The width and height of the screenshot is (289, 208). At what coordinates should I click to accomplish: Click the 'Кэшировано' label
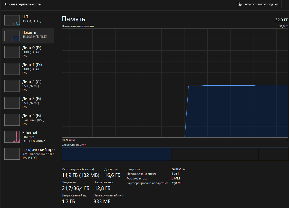(x=104, y=182)
